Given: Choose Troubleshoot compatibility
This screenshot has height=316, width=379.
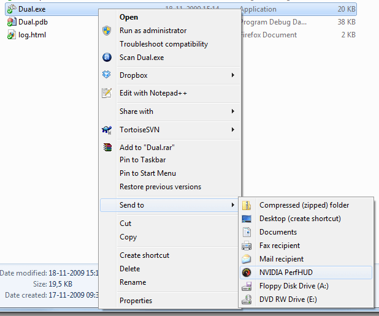Looking at the screenshot, I should [170, 44].
